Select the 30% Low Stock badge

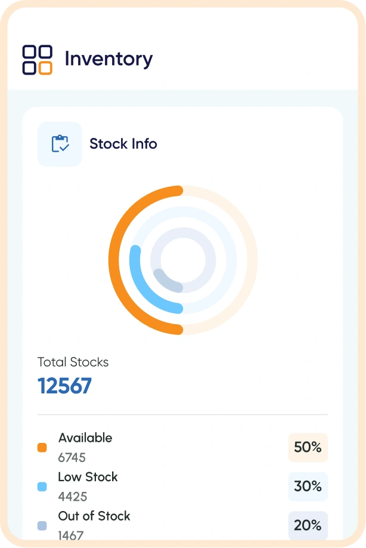308,487
